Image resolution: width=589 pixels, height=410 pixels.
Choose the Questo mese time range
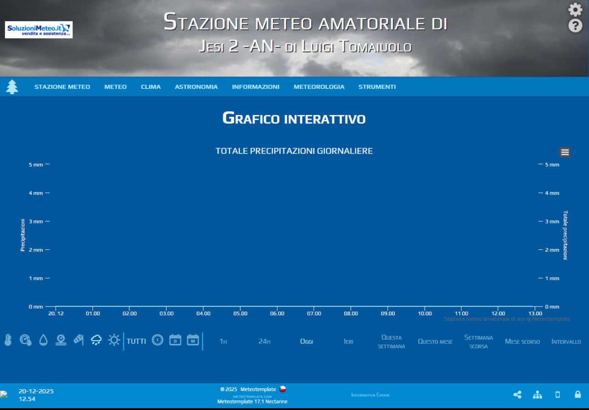point(435,341)
